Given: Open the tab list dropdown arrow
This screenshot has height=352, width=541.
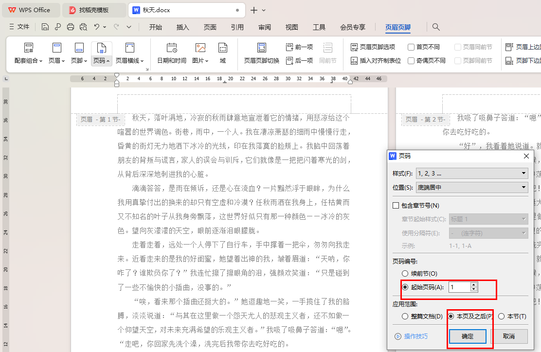Looking at the screenshot, I should click(x=264, y=10).
